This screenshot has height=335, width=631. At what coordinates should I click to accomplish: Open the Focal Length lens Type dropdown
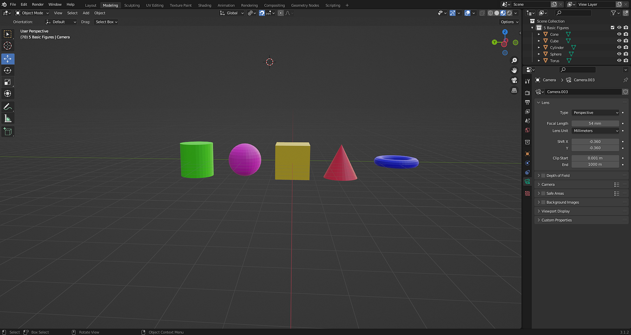click(595, 112)
